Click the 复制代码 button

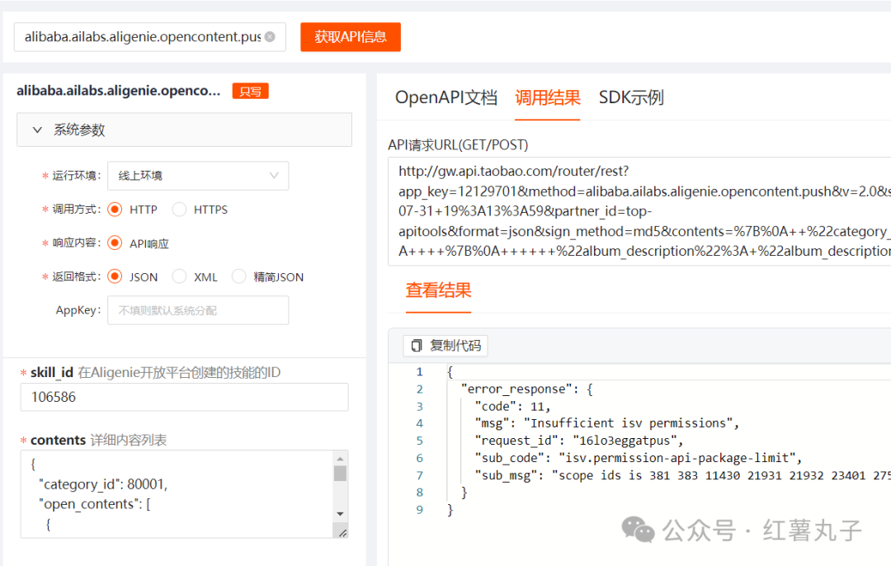(445, 346)
